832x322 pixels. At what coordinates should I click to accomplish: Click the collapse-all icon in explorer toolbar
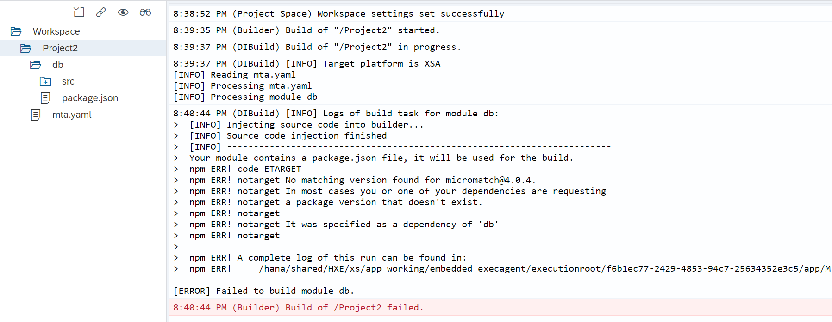point(79,12)
